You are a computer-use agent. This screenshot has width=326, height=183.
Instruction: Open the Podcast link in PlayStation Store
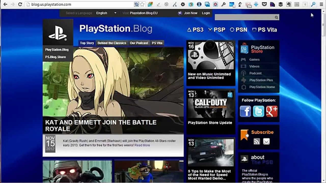(255, 73)
